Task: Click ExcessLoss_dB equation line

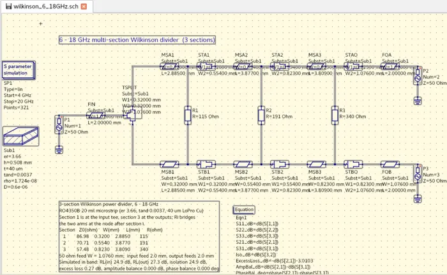Action: coord(275,261)
